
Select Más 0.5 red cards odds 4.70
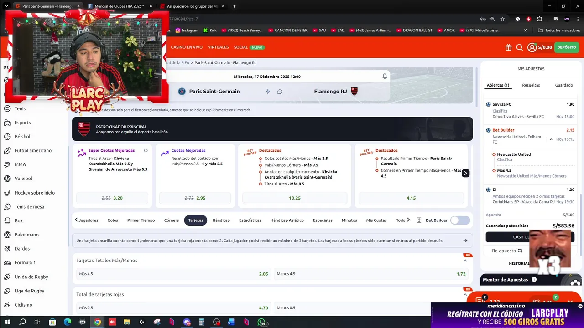point(173,308)
